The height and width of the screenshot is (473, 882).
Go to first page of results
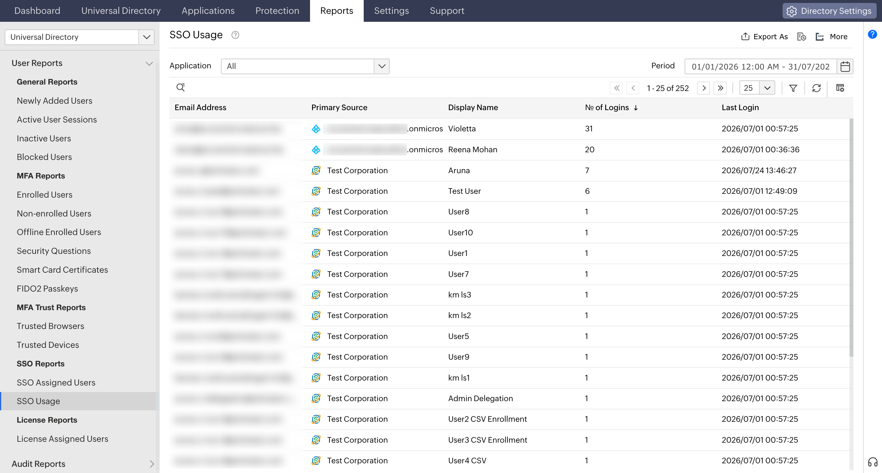(617, 88)
